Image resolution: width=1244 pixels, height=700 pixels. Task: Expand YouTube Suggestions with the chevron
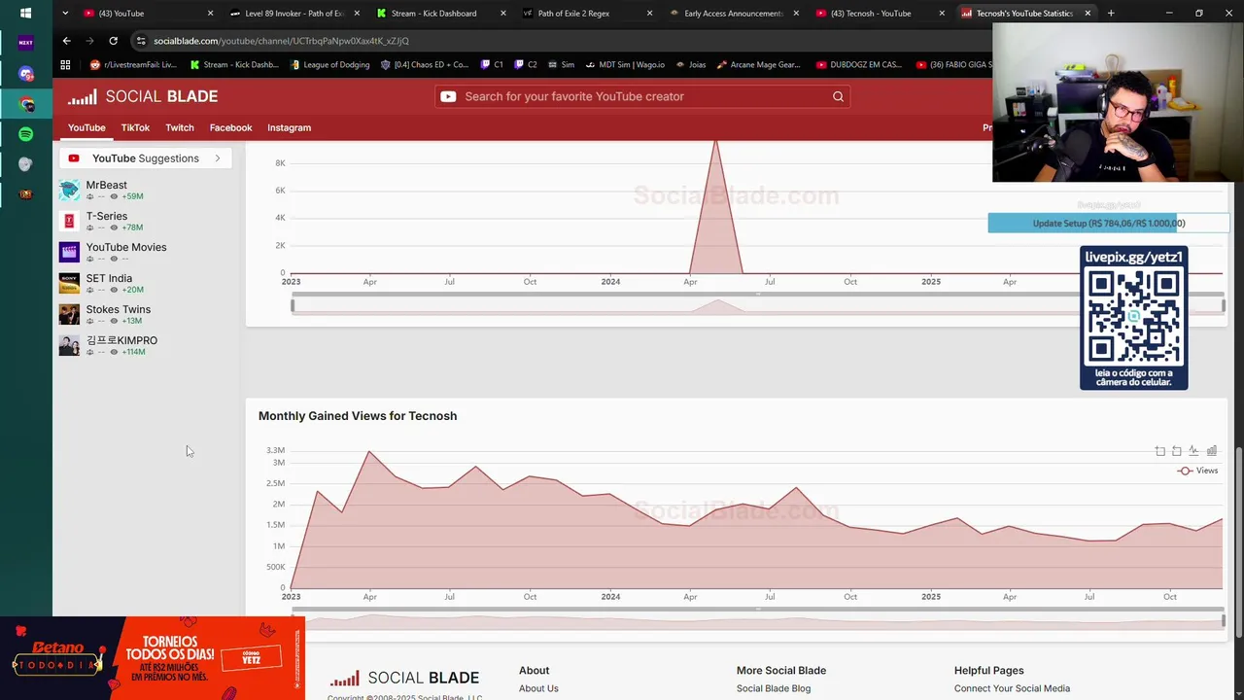click(x=217, y=158)
